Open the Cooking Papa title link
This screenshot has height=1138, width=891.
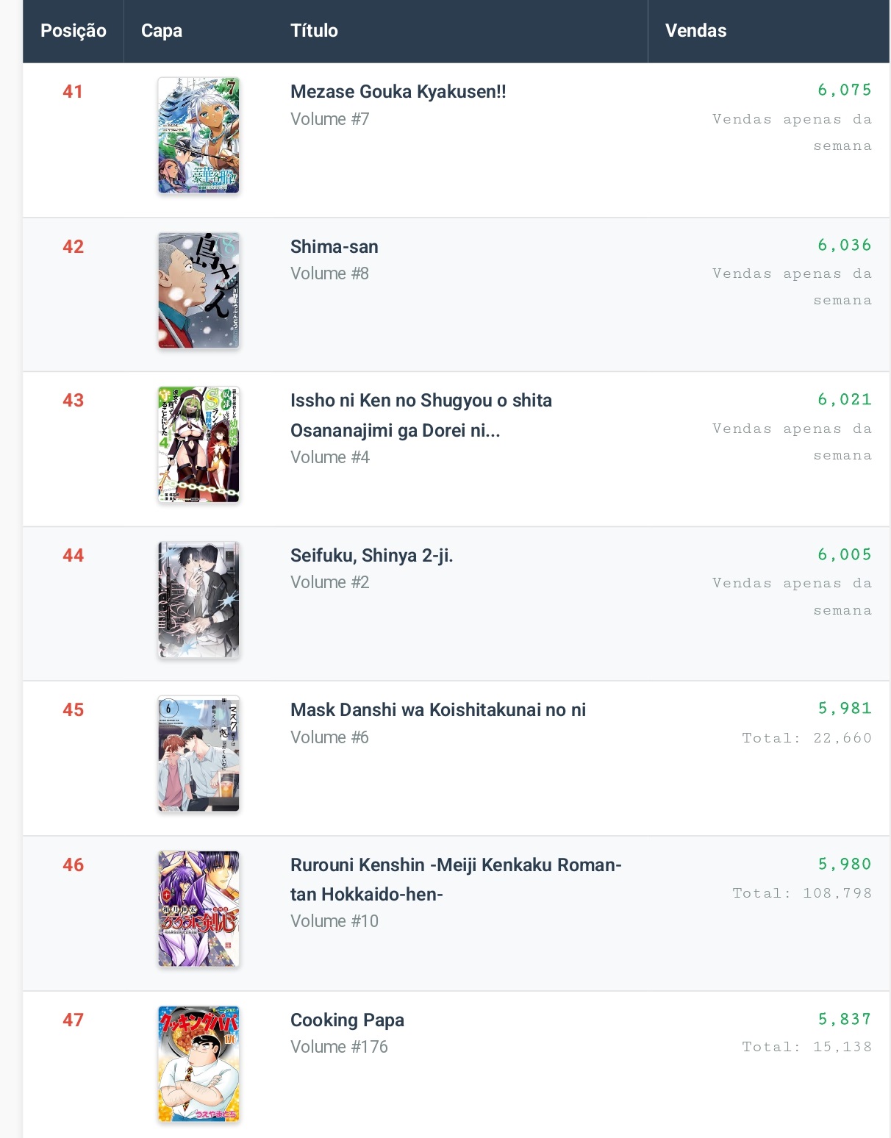[347, 1020]
